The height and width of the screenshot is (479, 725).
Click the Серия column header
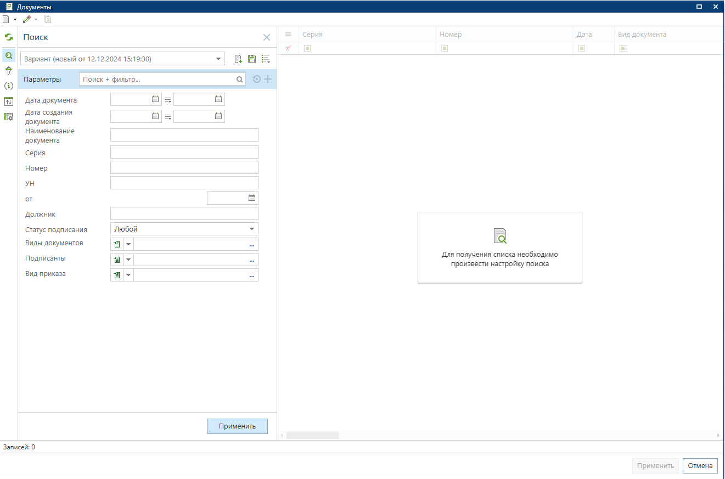367,34
